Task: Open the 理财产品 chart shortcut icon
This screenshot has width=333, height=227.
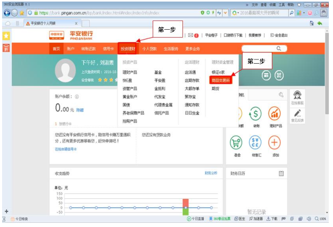Action: (274, 114)
